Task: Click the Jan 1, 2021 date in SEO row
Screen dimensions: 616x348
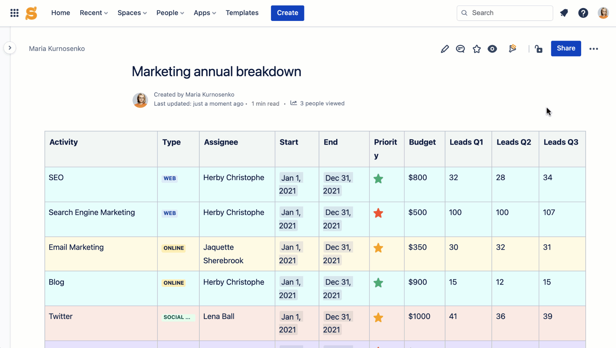Action: pos(290,184)
